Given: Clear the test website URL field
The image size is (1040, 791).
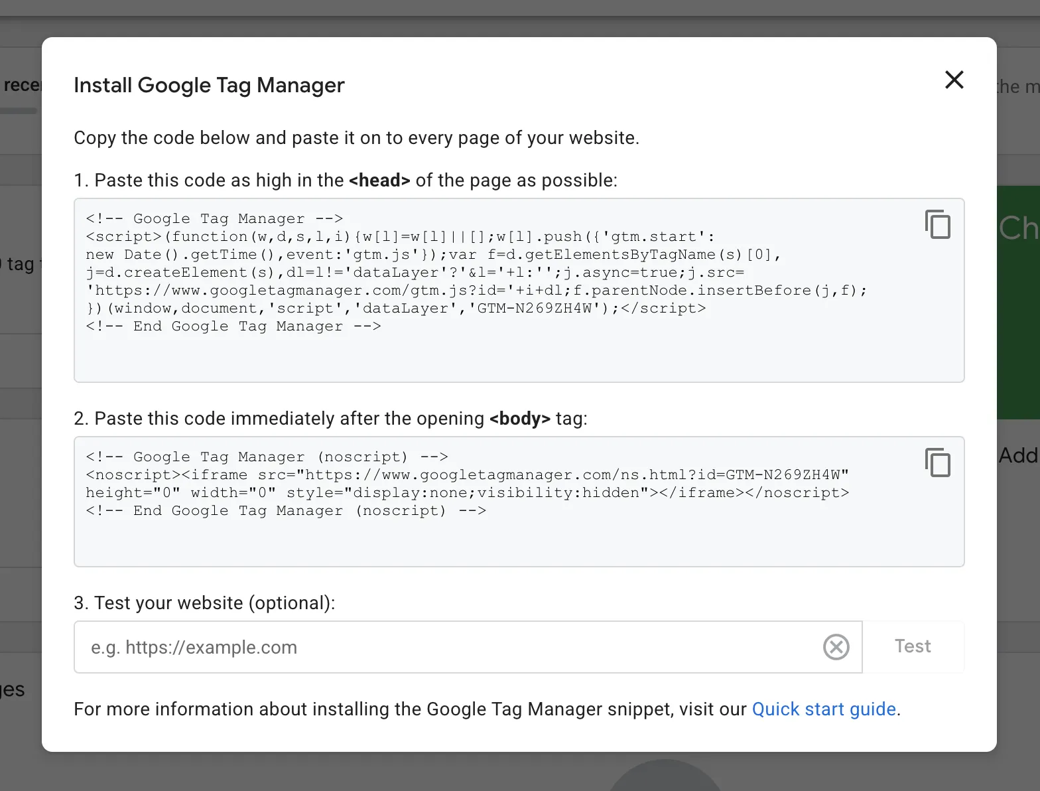Looking at the screenshot, I should 836,647.
